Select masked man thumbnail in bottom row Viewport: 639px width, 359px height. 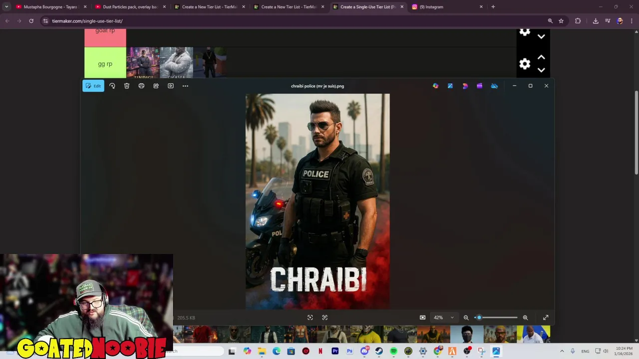467,334
